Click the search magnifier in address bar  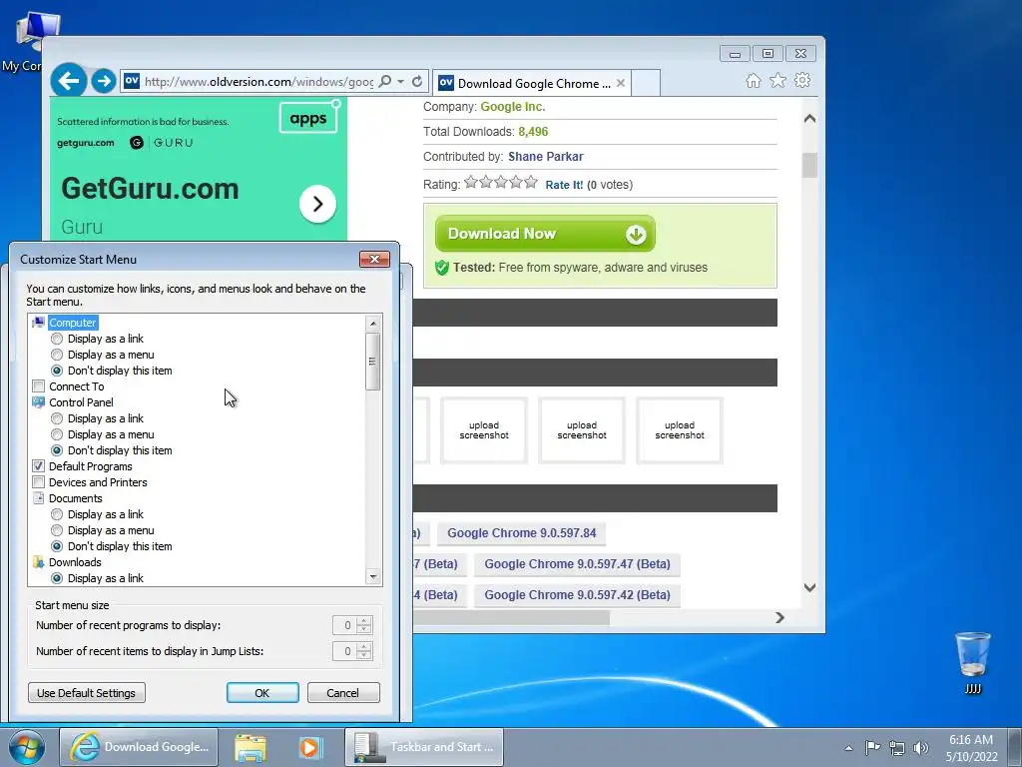(385, 81)
